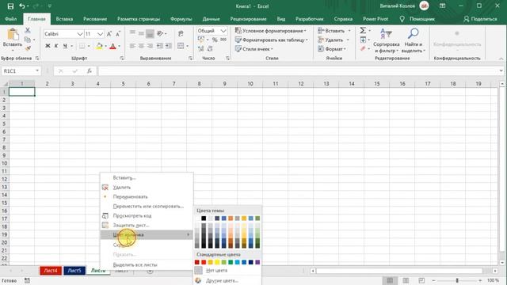Image resolution: width=507 pixels, height=285 pixels.
Task: Click the borders icon
Action: [82, 46]
